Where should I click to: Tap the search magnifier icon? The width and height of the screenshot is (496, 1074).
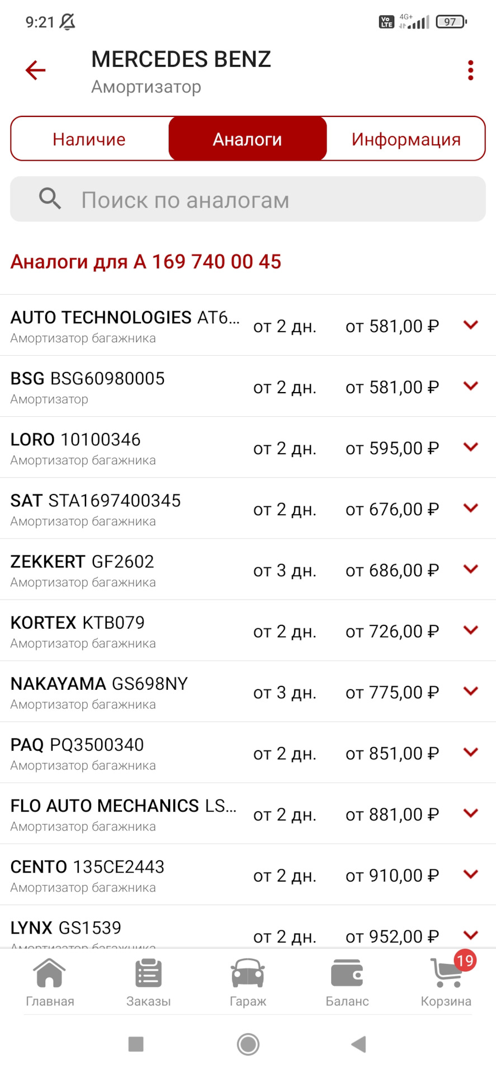point(50,199)
